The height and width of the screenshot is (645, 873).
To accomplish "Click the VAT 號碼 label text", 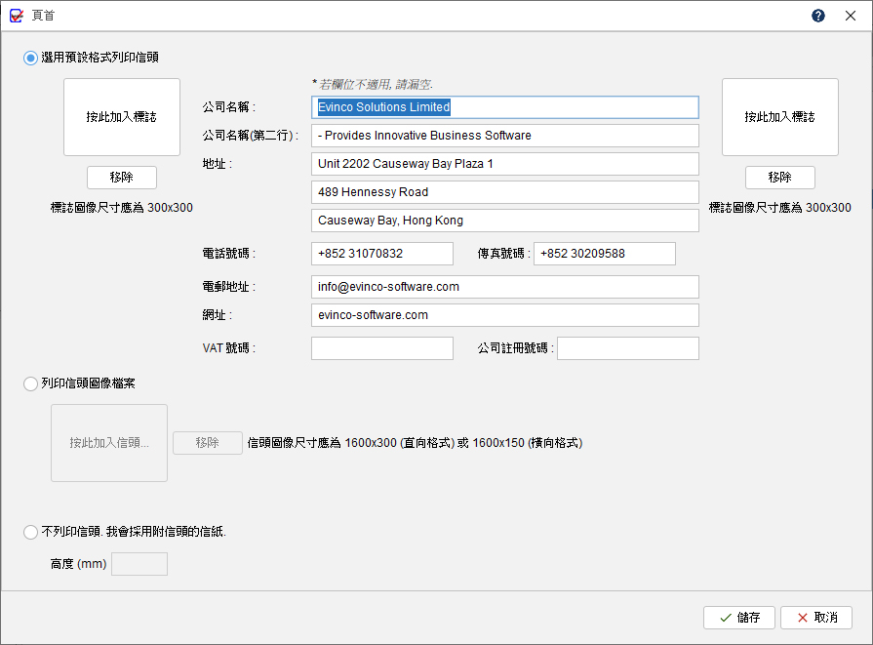I will (x=229, y=348).
